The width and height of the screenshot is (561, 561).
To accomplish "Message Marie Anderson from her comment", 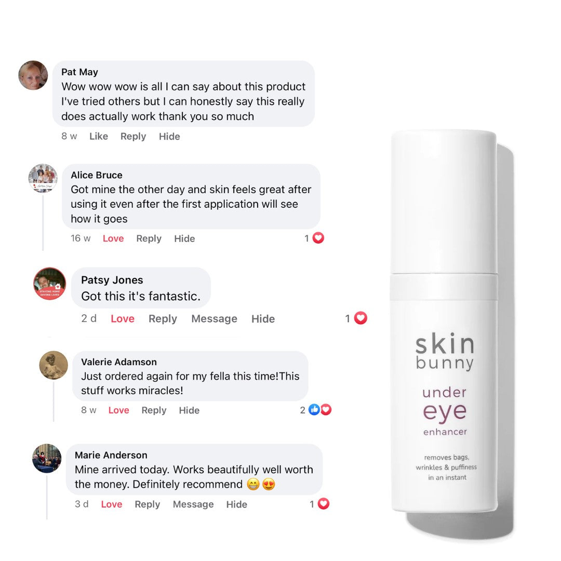I will click(x=193, y=504).
